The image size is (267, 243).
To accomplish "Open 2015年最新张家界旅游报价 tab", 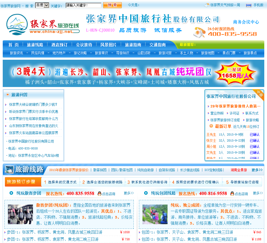I will coord(69,170).
